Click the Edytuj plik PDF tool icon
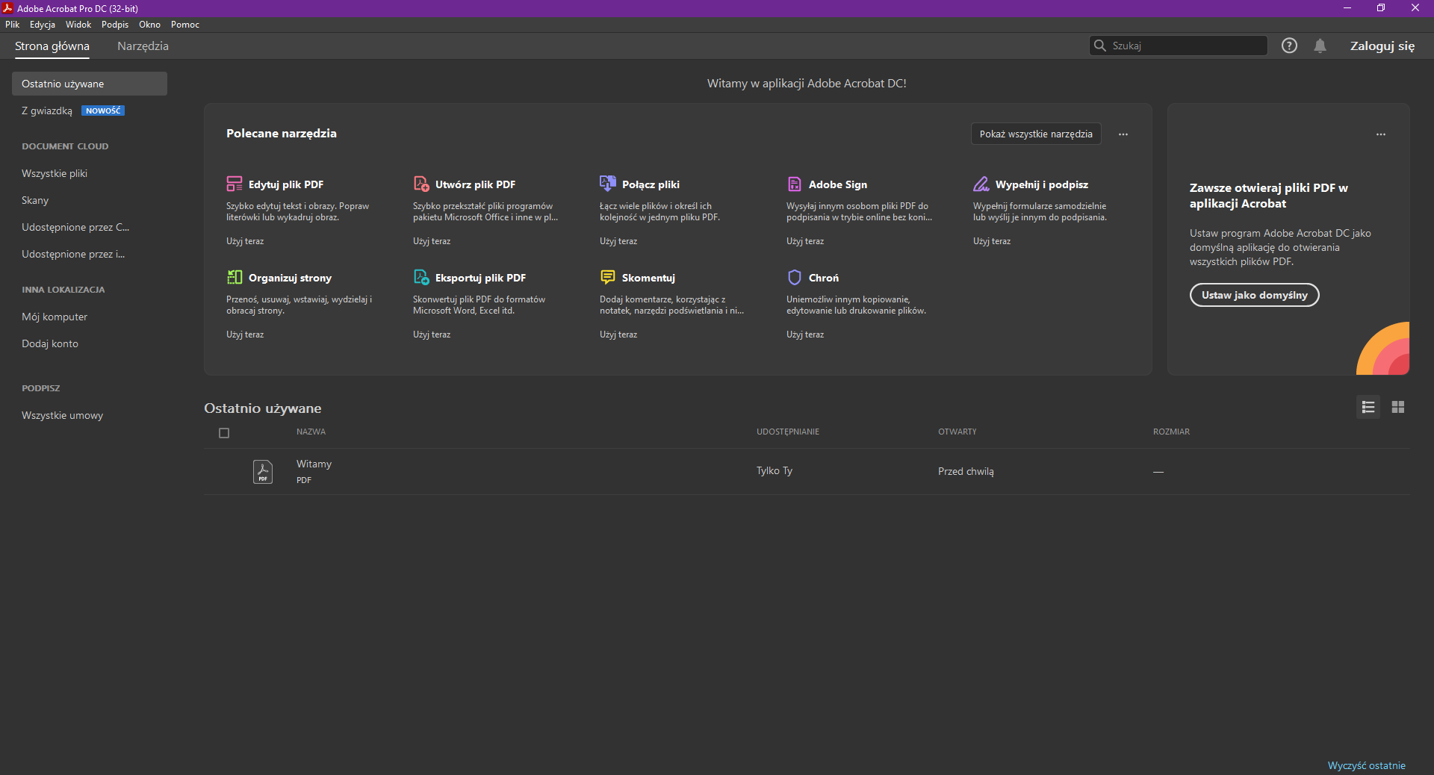 [235, 184]
